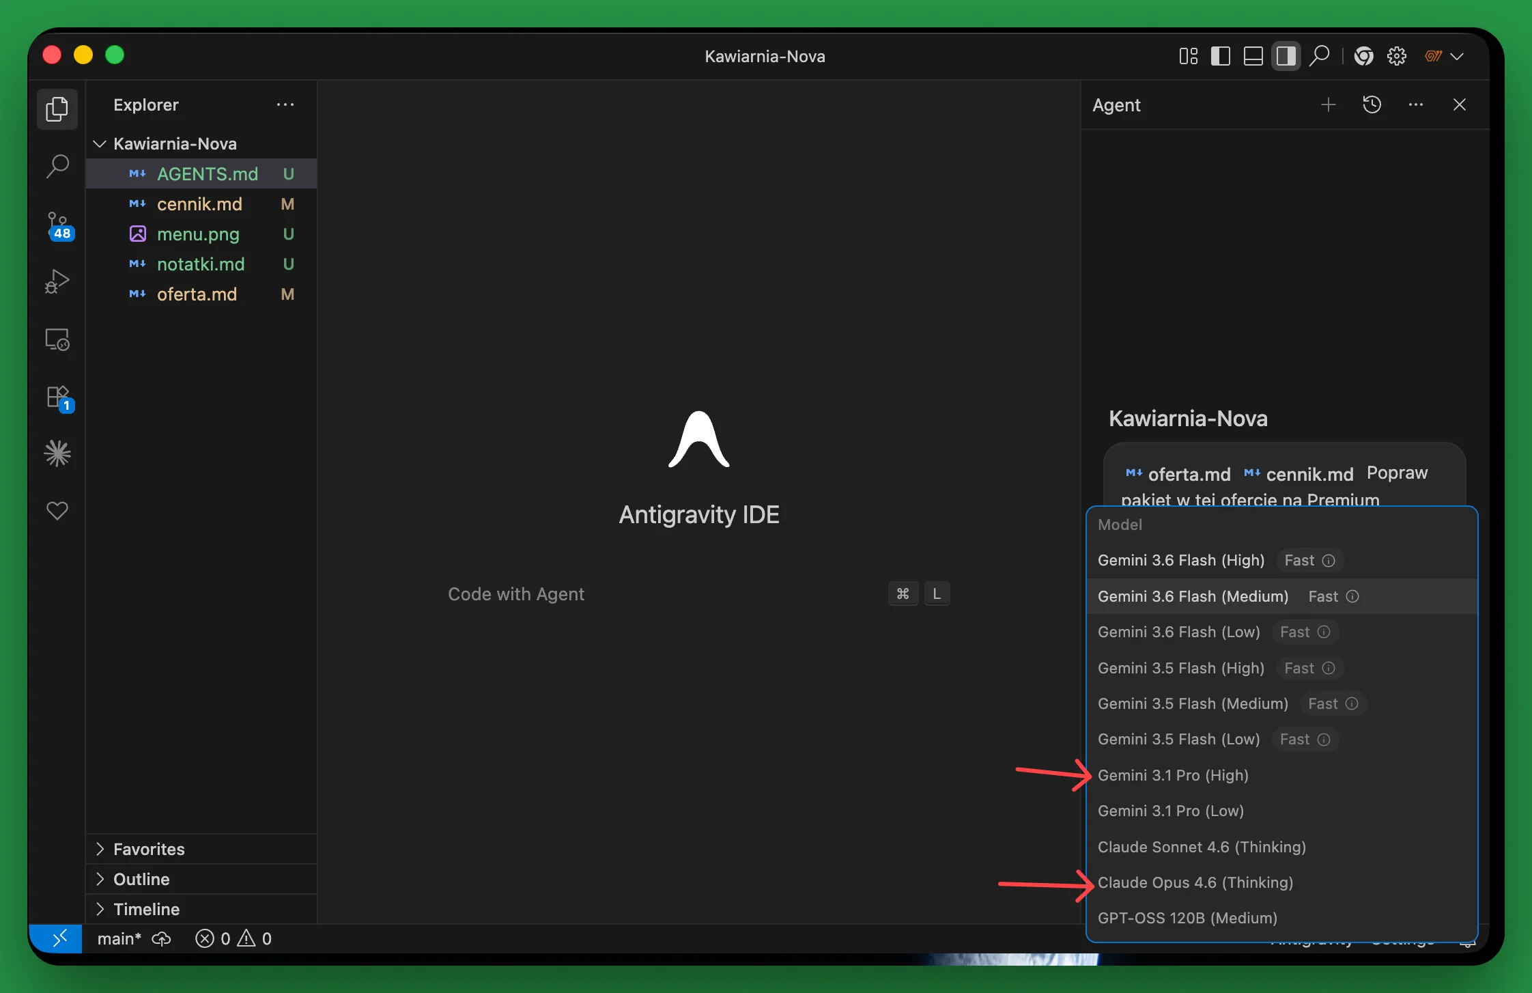Click the Code with Agent shortcut hint
Image resolution: width=1532 pixels, height=993 pixels.
698,593
